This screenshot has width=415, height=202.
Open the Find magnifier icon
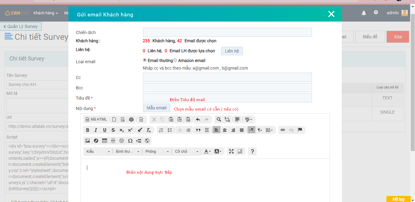coord(219,119)
